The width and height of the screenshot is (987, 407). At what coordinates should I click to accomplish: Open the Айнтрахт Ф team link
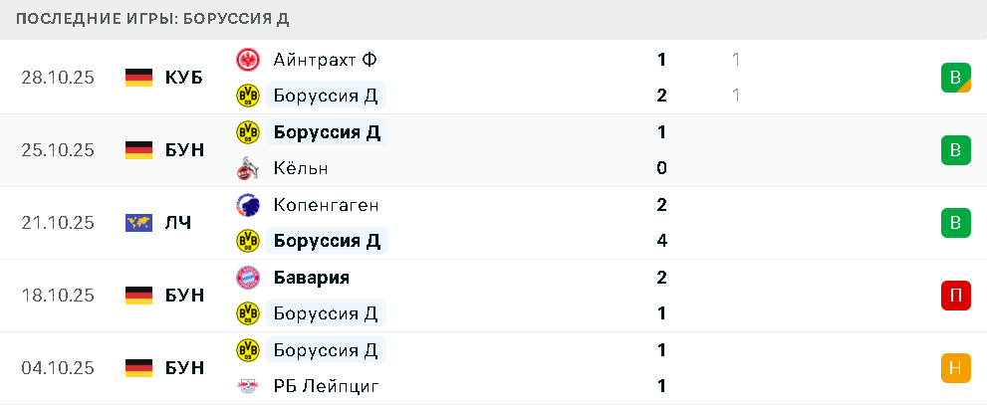click(x=325, y=60)
